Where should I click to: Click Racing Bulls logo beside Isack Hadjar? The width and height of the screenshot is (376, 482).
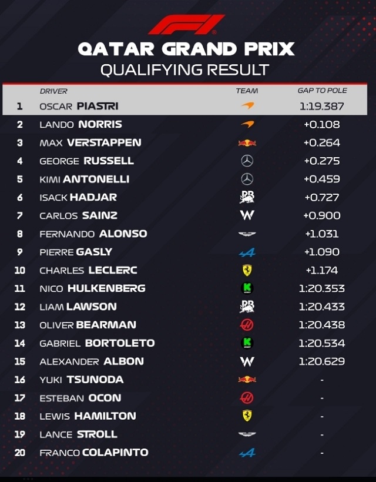click(x=247, y=197)
